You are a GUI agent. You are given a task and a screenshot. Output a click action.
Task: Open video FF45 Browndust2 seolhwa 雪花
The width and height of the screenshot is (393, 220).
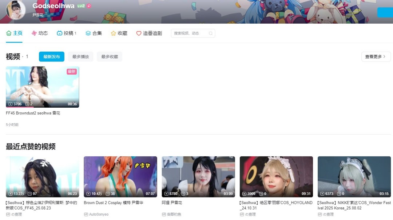coord(42,87)
